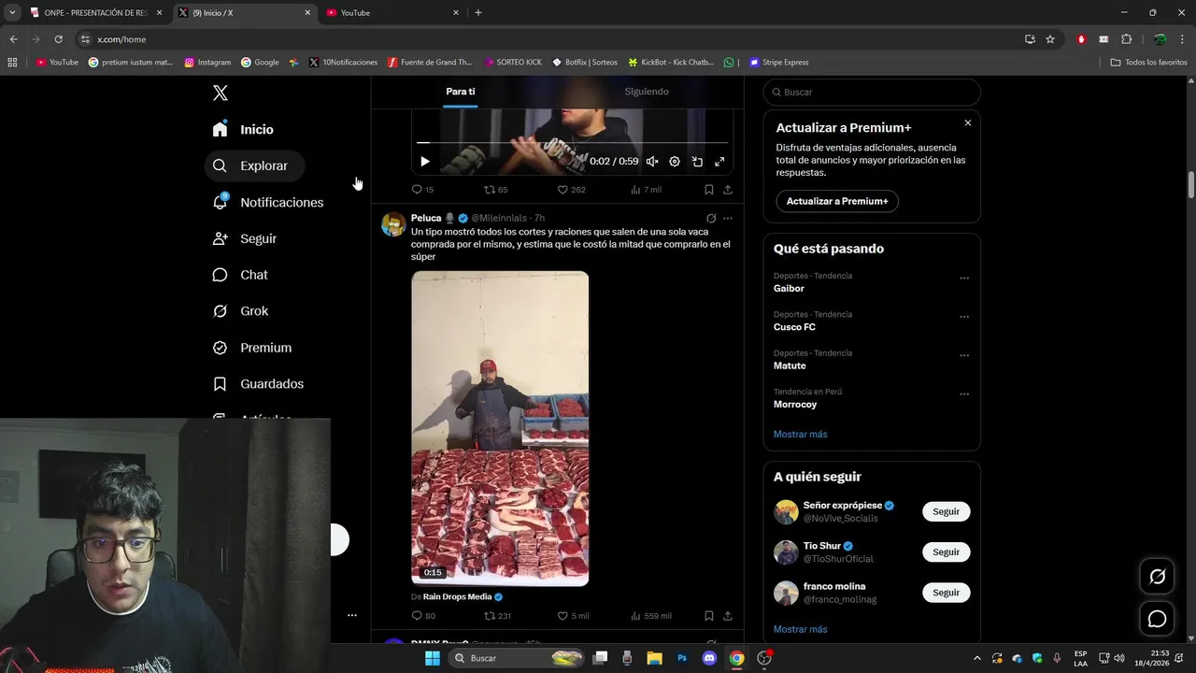Image resolution: width=1196 pixels, height=673 pixels.
Task: Switch to the Siguiendo tab
Action: tap(647, 92)
